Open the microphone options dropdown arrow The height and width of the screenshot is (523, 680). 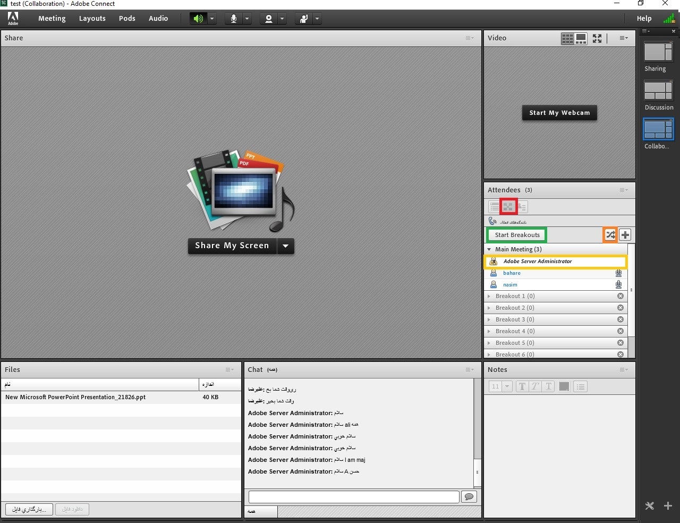point(246,19)
